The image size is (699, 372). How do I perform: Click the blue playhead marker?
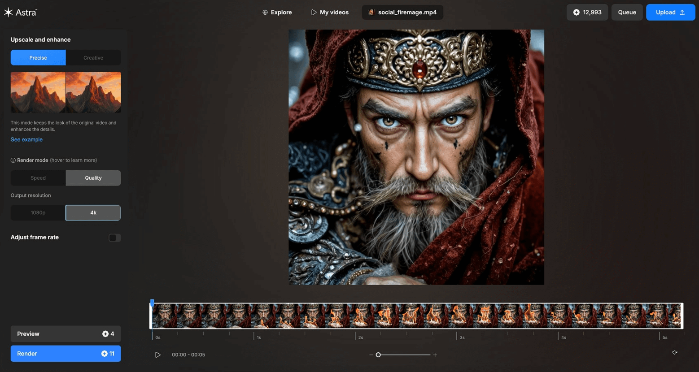pos(152,303)
